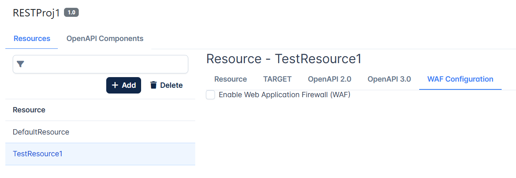Screen dimensions: 516x178
Task: Click the Resource - TestResource1 heading
Action: tap(284, 59)
